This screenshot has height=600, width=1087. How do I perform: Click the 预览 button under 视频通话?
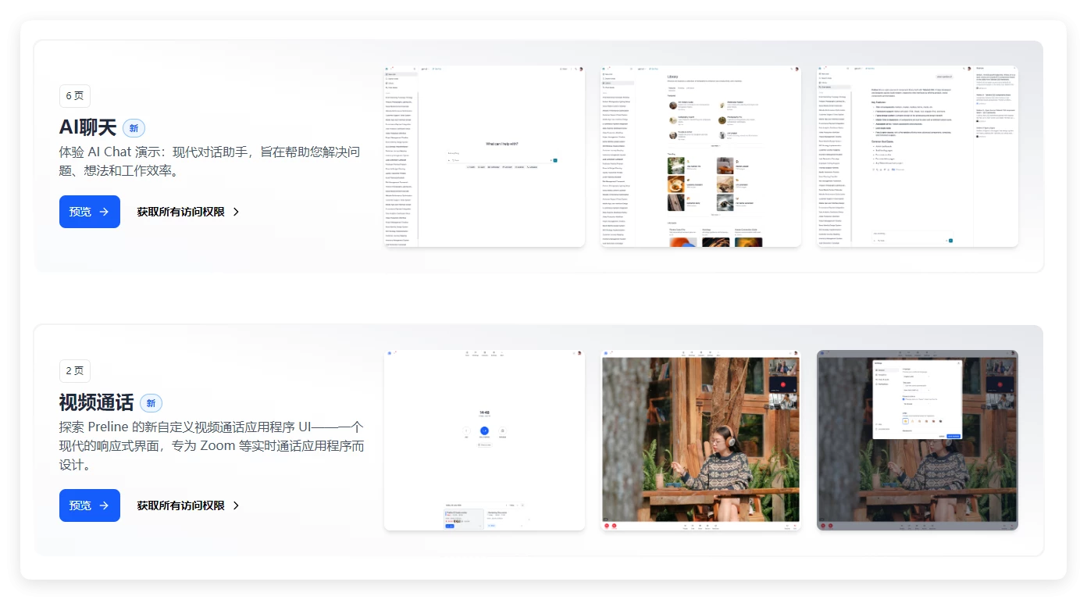(89, 505)
